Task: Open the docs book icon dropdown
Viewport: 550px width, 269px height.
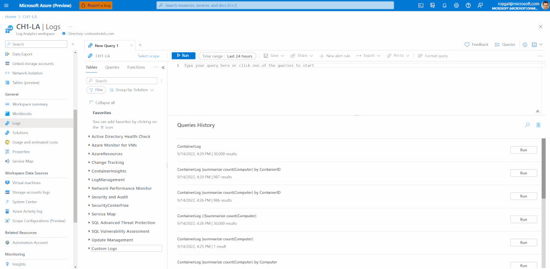Action: (x=537, y=45)
